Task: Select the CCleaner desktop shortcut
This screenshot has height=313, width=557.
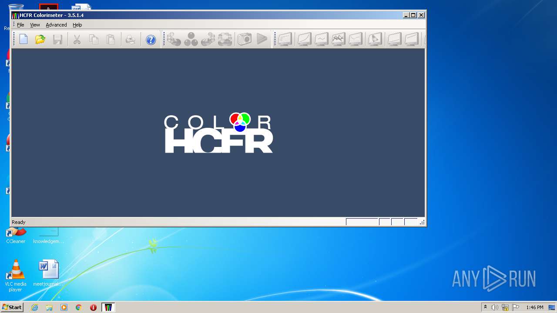Action: point(16,235)
